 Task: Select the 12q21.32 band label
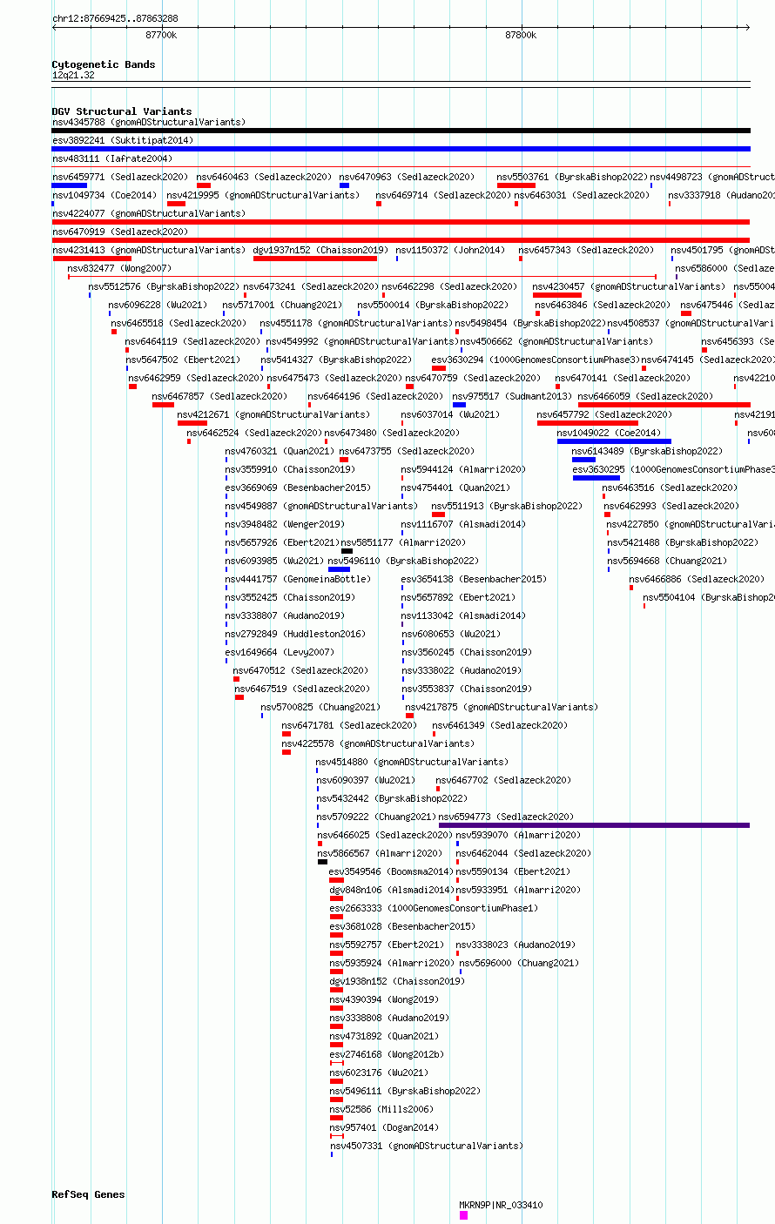point(73,75)
